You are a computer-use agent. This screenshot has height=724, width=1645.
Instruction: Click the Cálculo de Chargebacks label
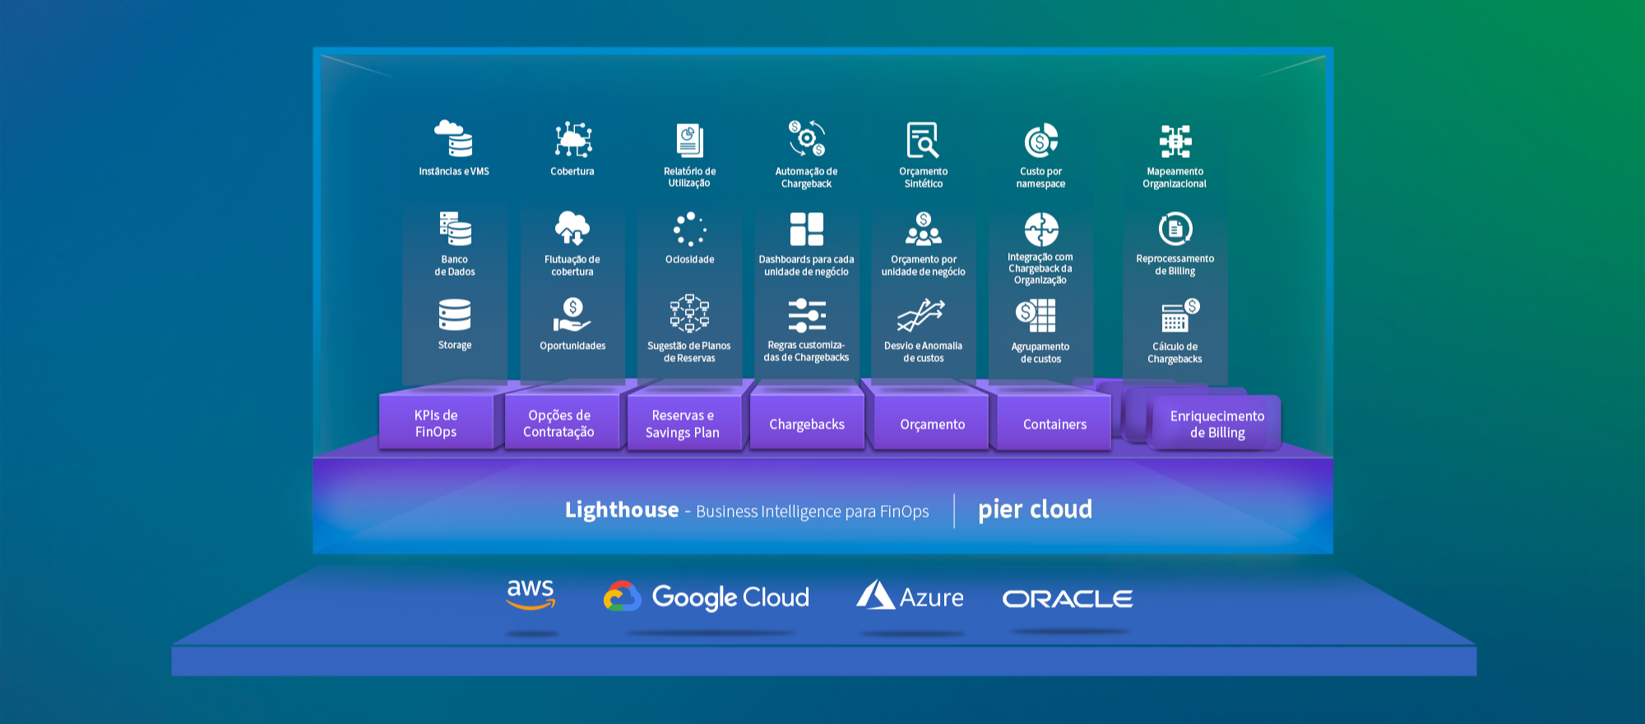click(1175, 353)
